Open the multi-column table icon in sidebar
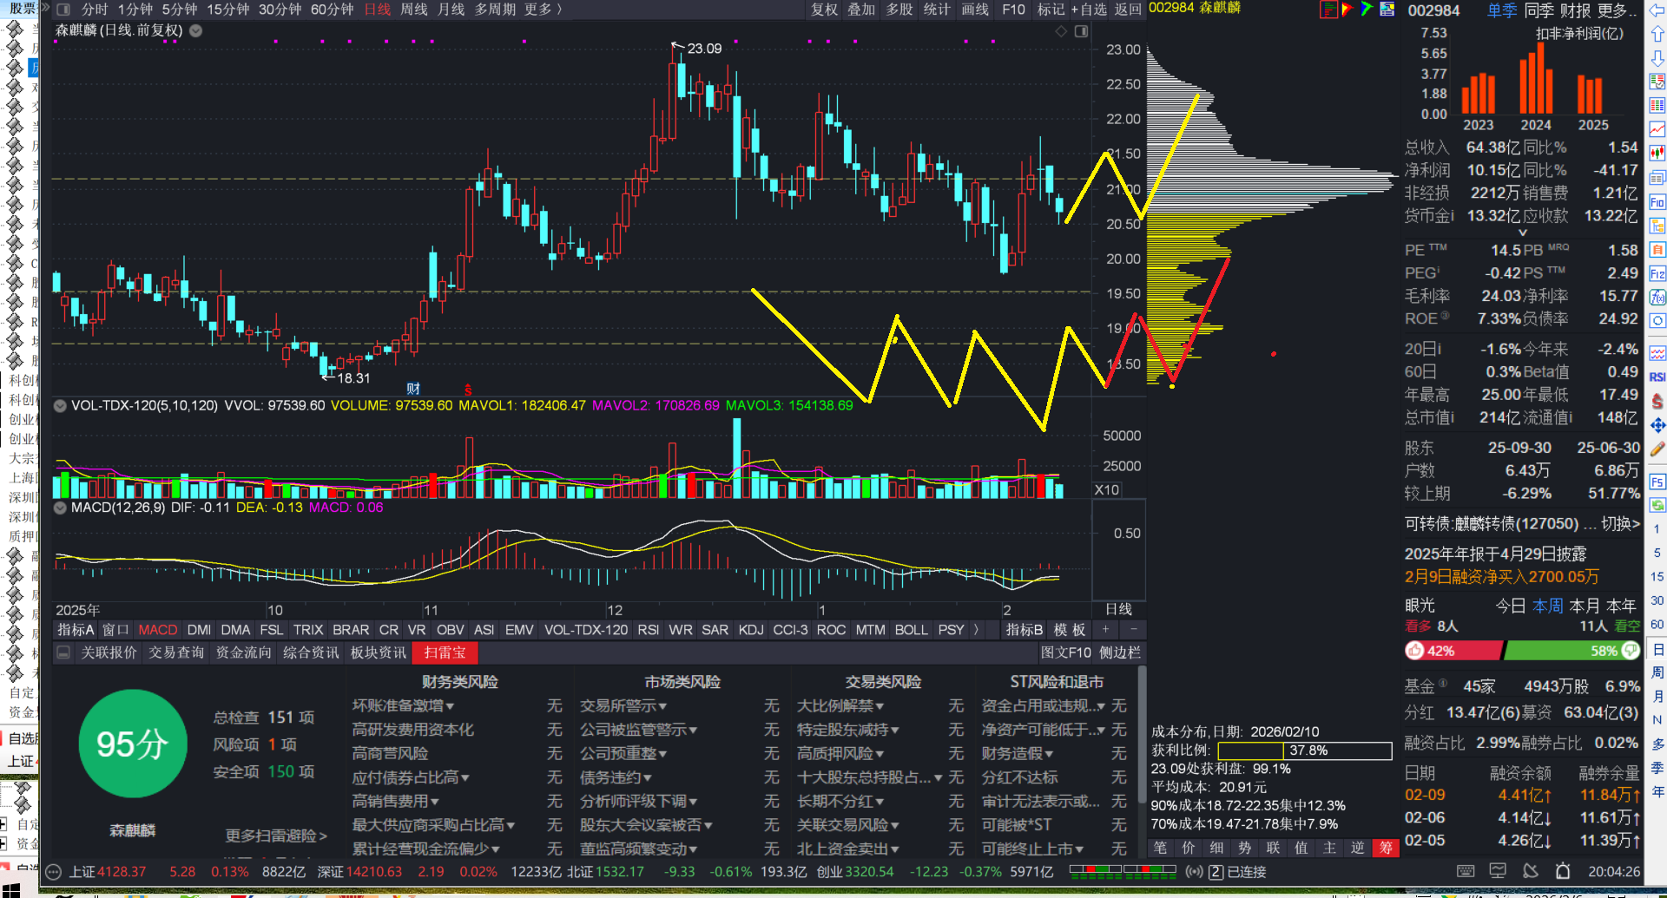The image size is (1667, 898). point(1657,105)
